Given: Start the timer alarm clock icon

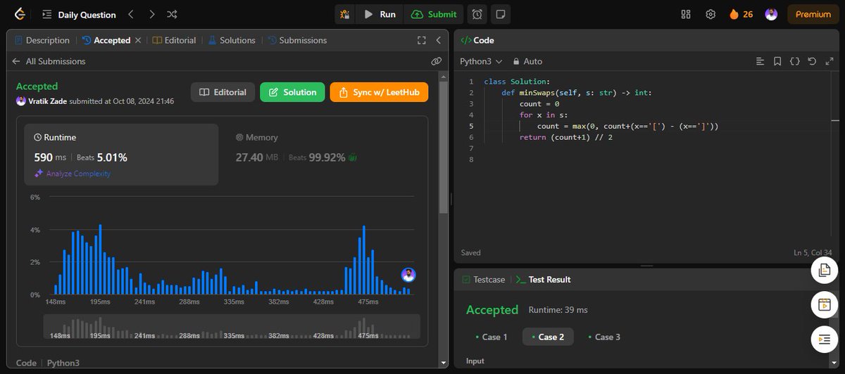Looking at the screenshot, I should (x=477, y=14).
